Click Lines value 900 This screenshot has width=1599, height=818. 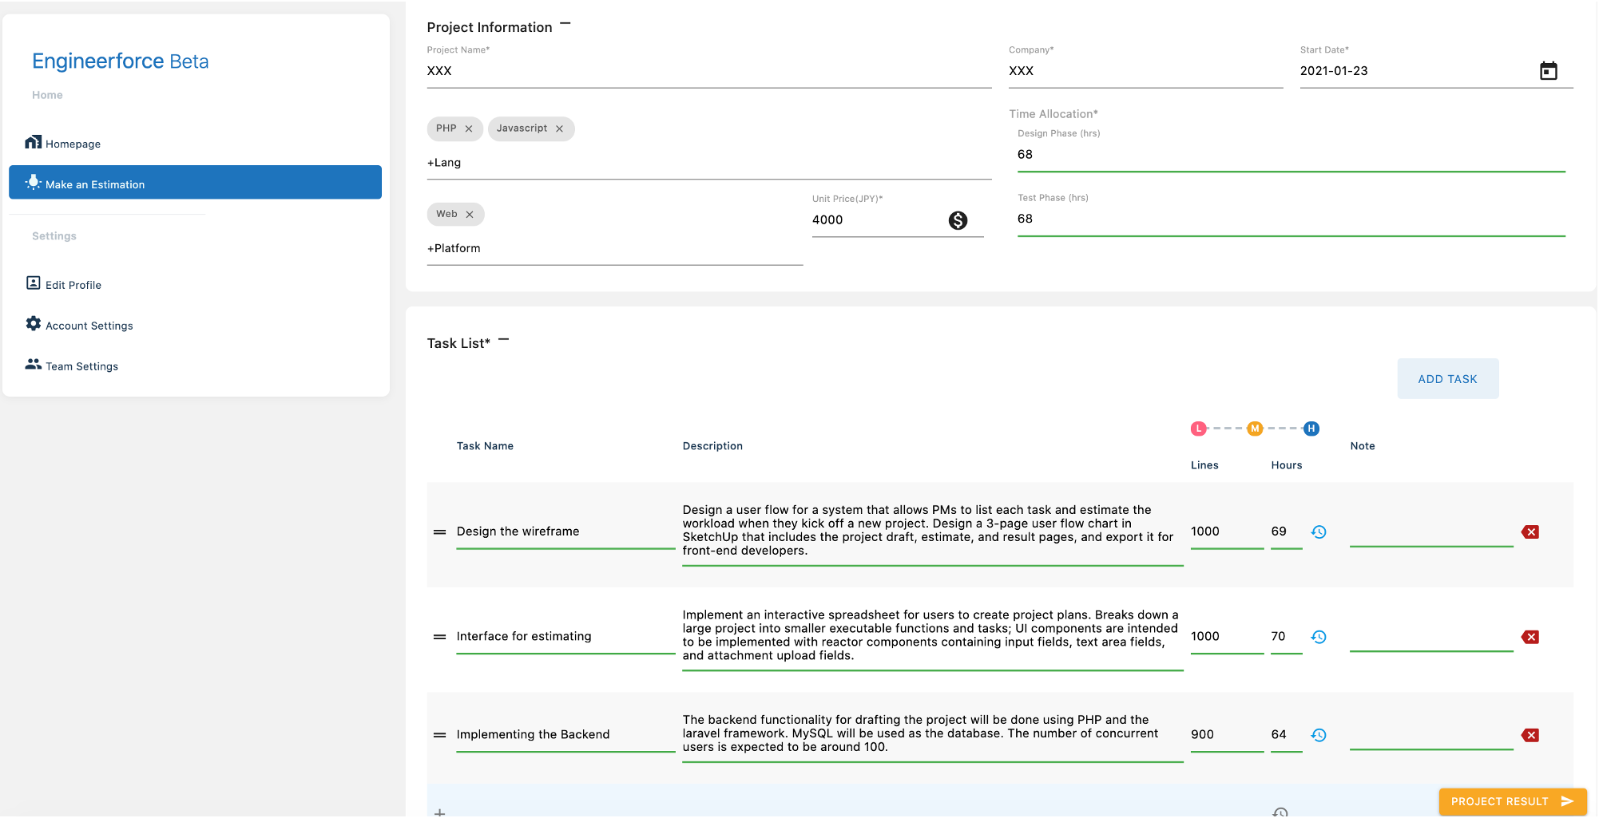[x=1227, y=734]
